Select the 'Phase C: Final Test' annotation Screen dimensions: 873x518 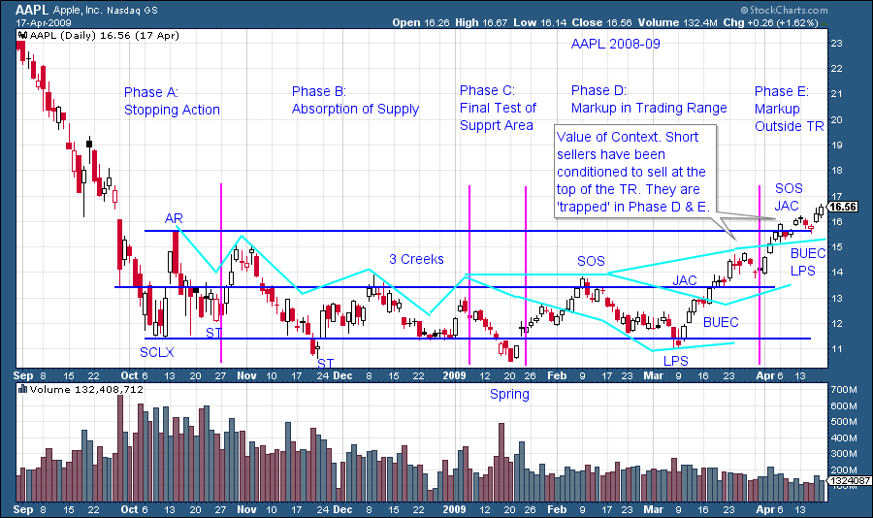pos(498,108)
